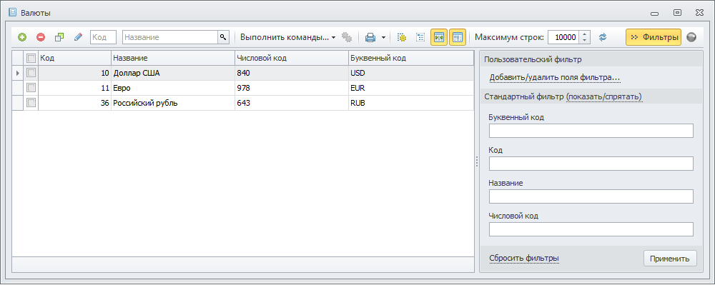The height and width of the screenshot is (285, 715).
Task: Click the Название quick search field in toolbar
Action: (x=170, y=37)
